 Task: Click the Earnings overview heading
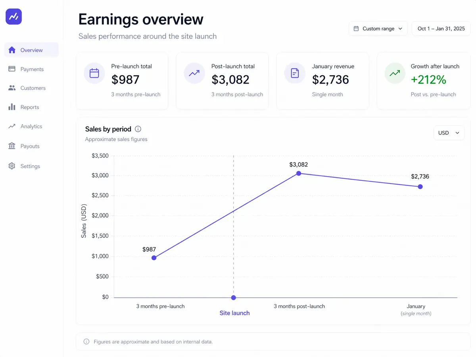141,19
